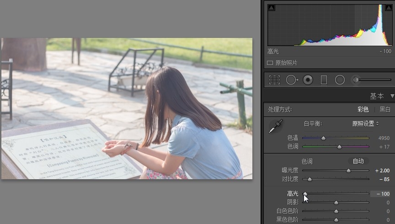Click the 自动 tone button
395x224 pixels.
point(358,161)
